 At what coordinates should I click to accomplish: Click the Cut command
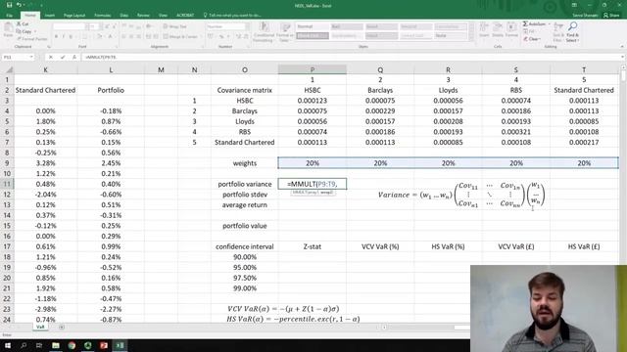[x=23, y=24]
